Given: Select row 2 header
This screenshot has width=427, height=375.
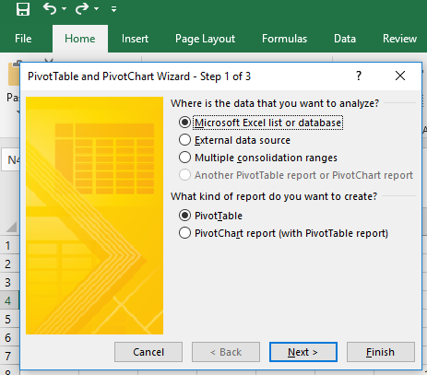Looking at the screenshot, I should (9, 264).
